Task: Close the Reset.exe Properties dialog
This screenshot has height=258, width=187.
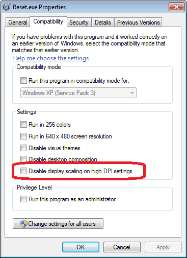Action: (176, 7)
